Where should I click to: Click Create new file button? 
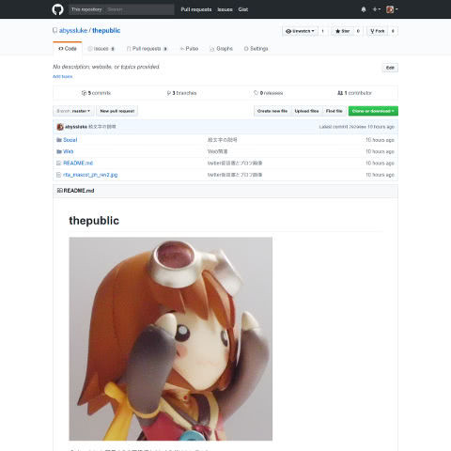[x=272, y=111]
